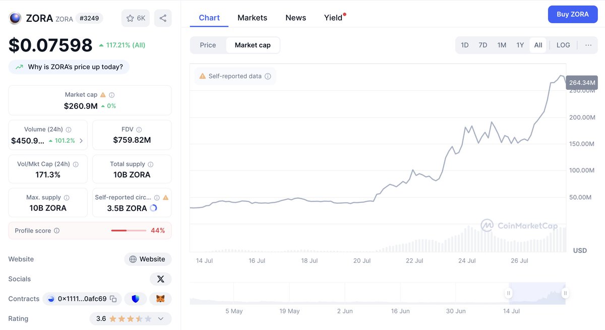Click the Base chain icon in contract address
605x330 pixels.
tap(50, 299)
